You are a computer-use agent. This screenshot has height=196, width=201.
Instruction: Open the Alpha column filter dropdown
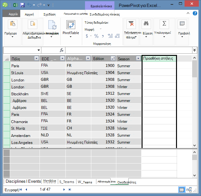[88, 58]
